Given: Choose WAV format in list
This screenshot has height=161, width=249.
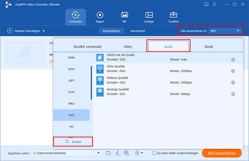Looking at the screenshot, I should [71, 69].
